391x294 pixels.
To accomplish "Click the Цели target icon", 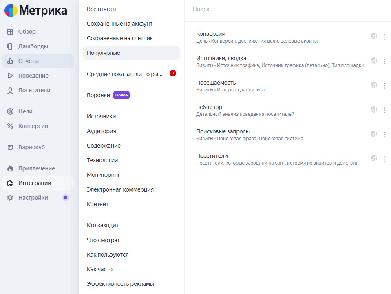I will [11, 111].
